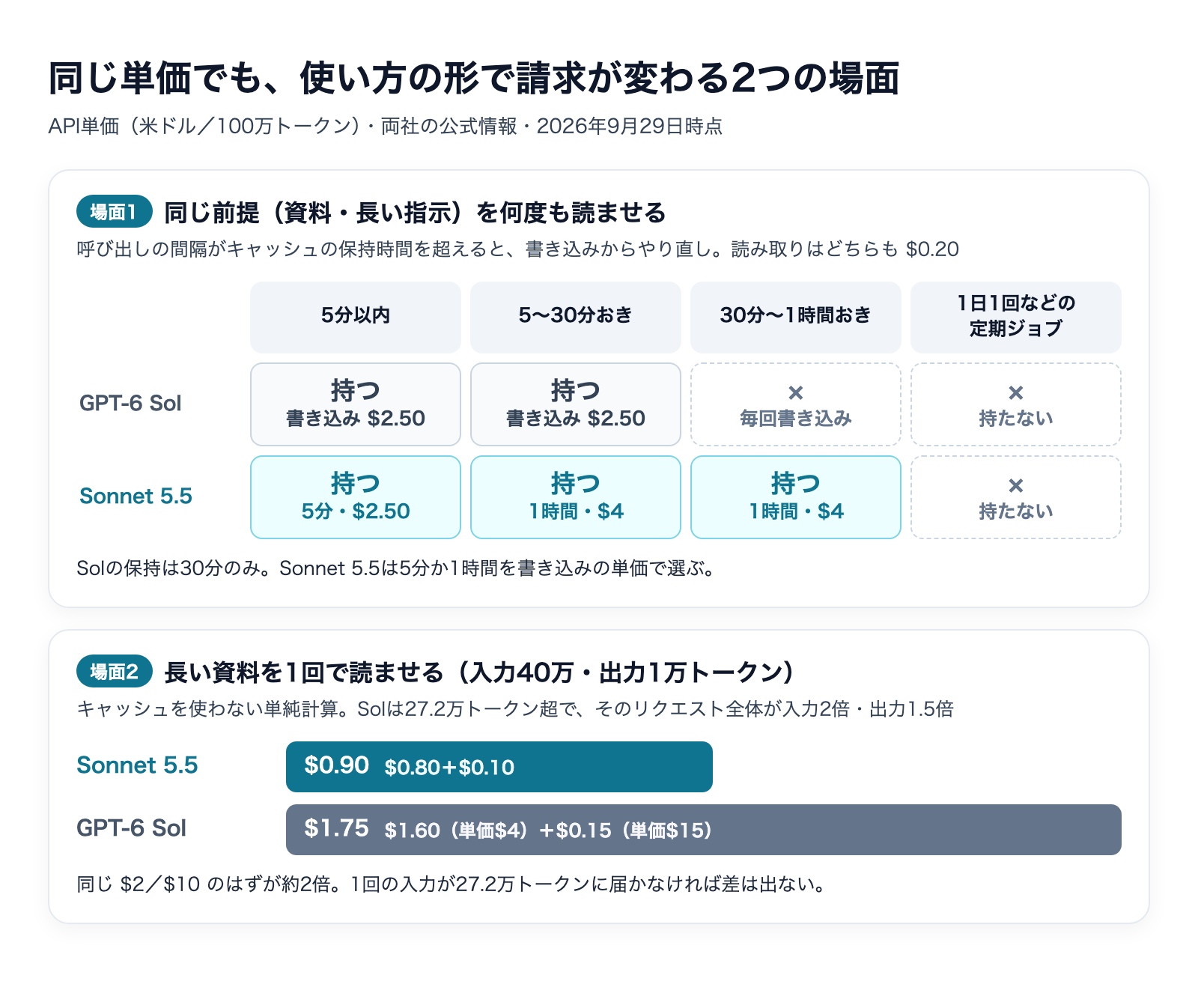Click the 毎回書き込み cell
This screenshot has height=996, width=1198.
pyautogui.click(x=796, y=404)
